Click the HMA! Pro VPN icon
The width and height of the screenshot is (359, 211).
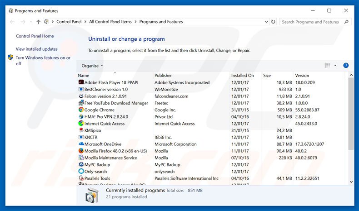[x=81, y=116]
